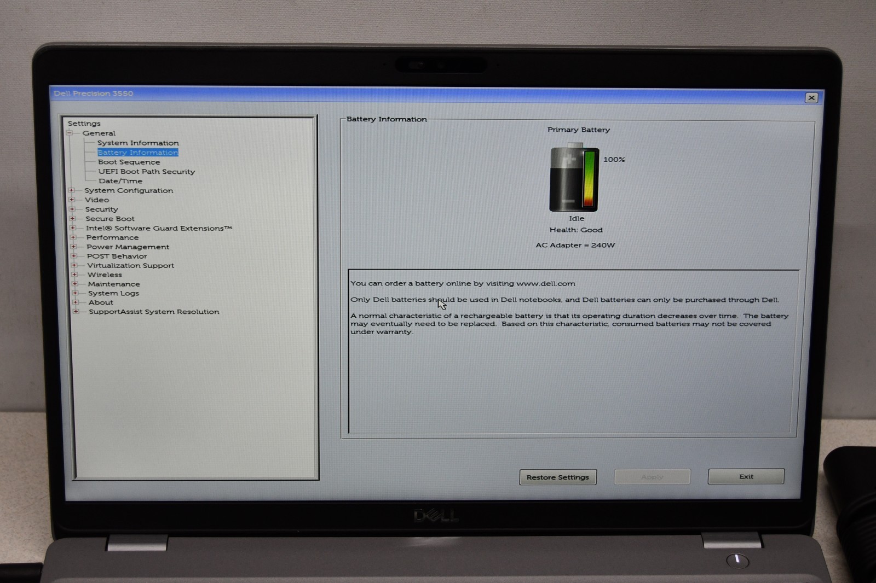Select the About label

tap(101, 302)
